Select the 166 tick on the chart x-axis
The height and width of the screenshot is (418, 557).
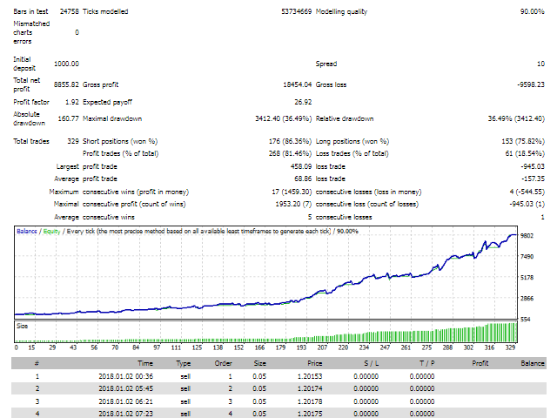259,347
